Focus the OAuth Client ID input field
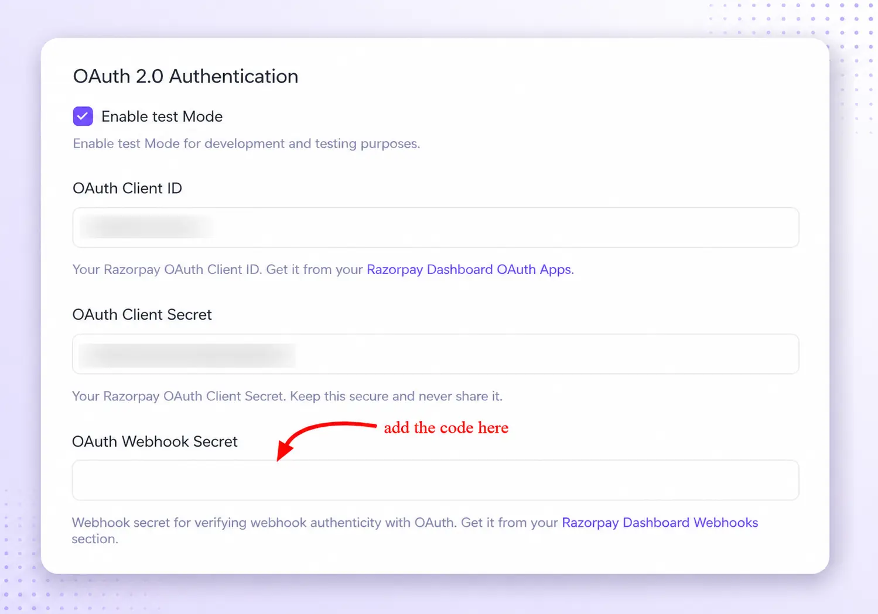The width and height of the screenshot is (878, 614). 435,227
